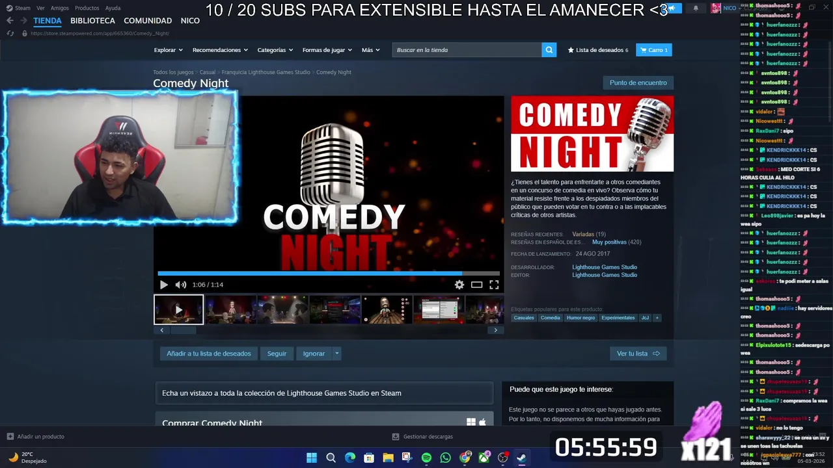The height and width of the screenshot is (468, 833).
Task: Click Todos los juegos breadcrumb
Action: pyautogui.click(x=173, y=72)
